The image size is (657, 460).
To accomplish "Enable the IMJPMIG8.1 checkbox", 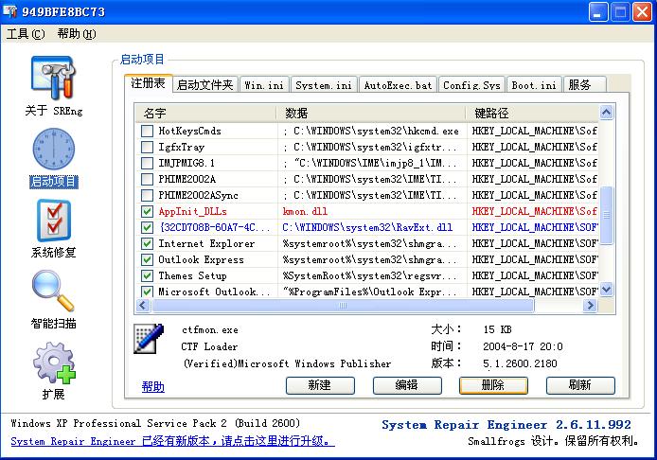I will pos(147,163).
